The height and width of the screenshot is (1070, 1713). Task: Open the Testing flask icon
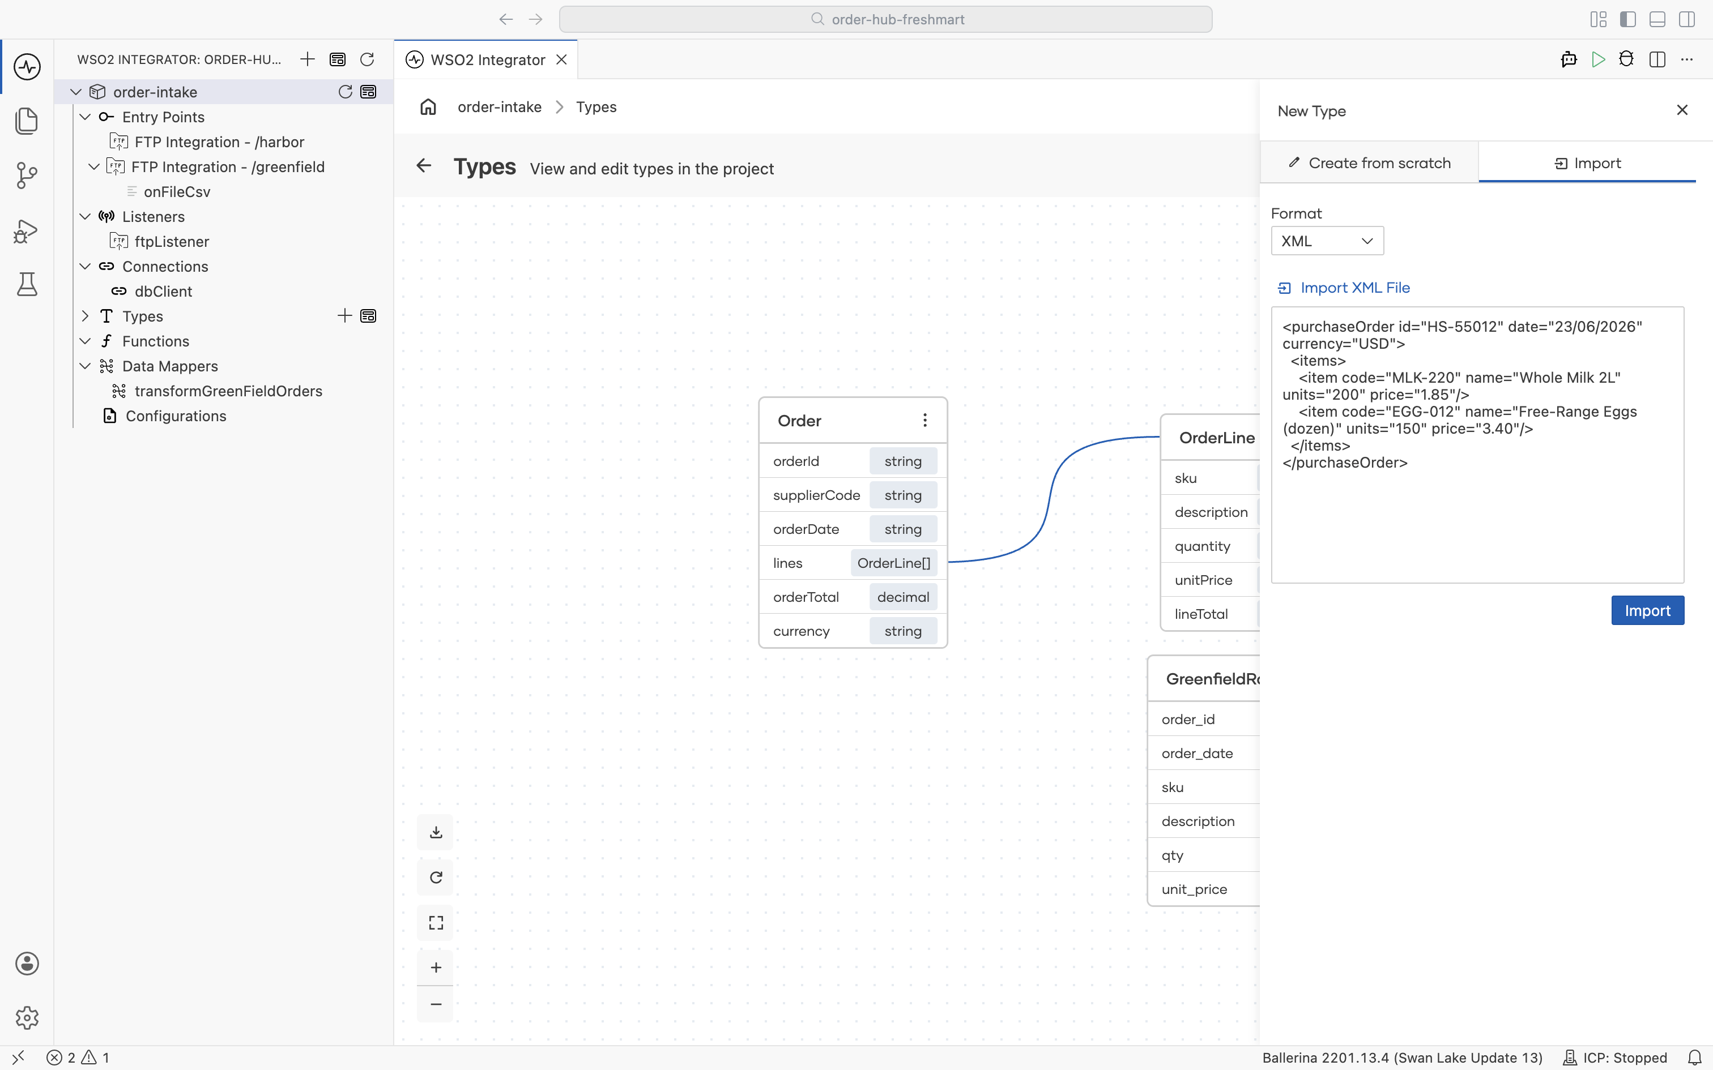coord(27,284)
